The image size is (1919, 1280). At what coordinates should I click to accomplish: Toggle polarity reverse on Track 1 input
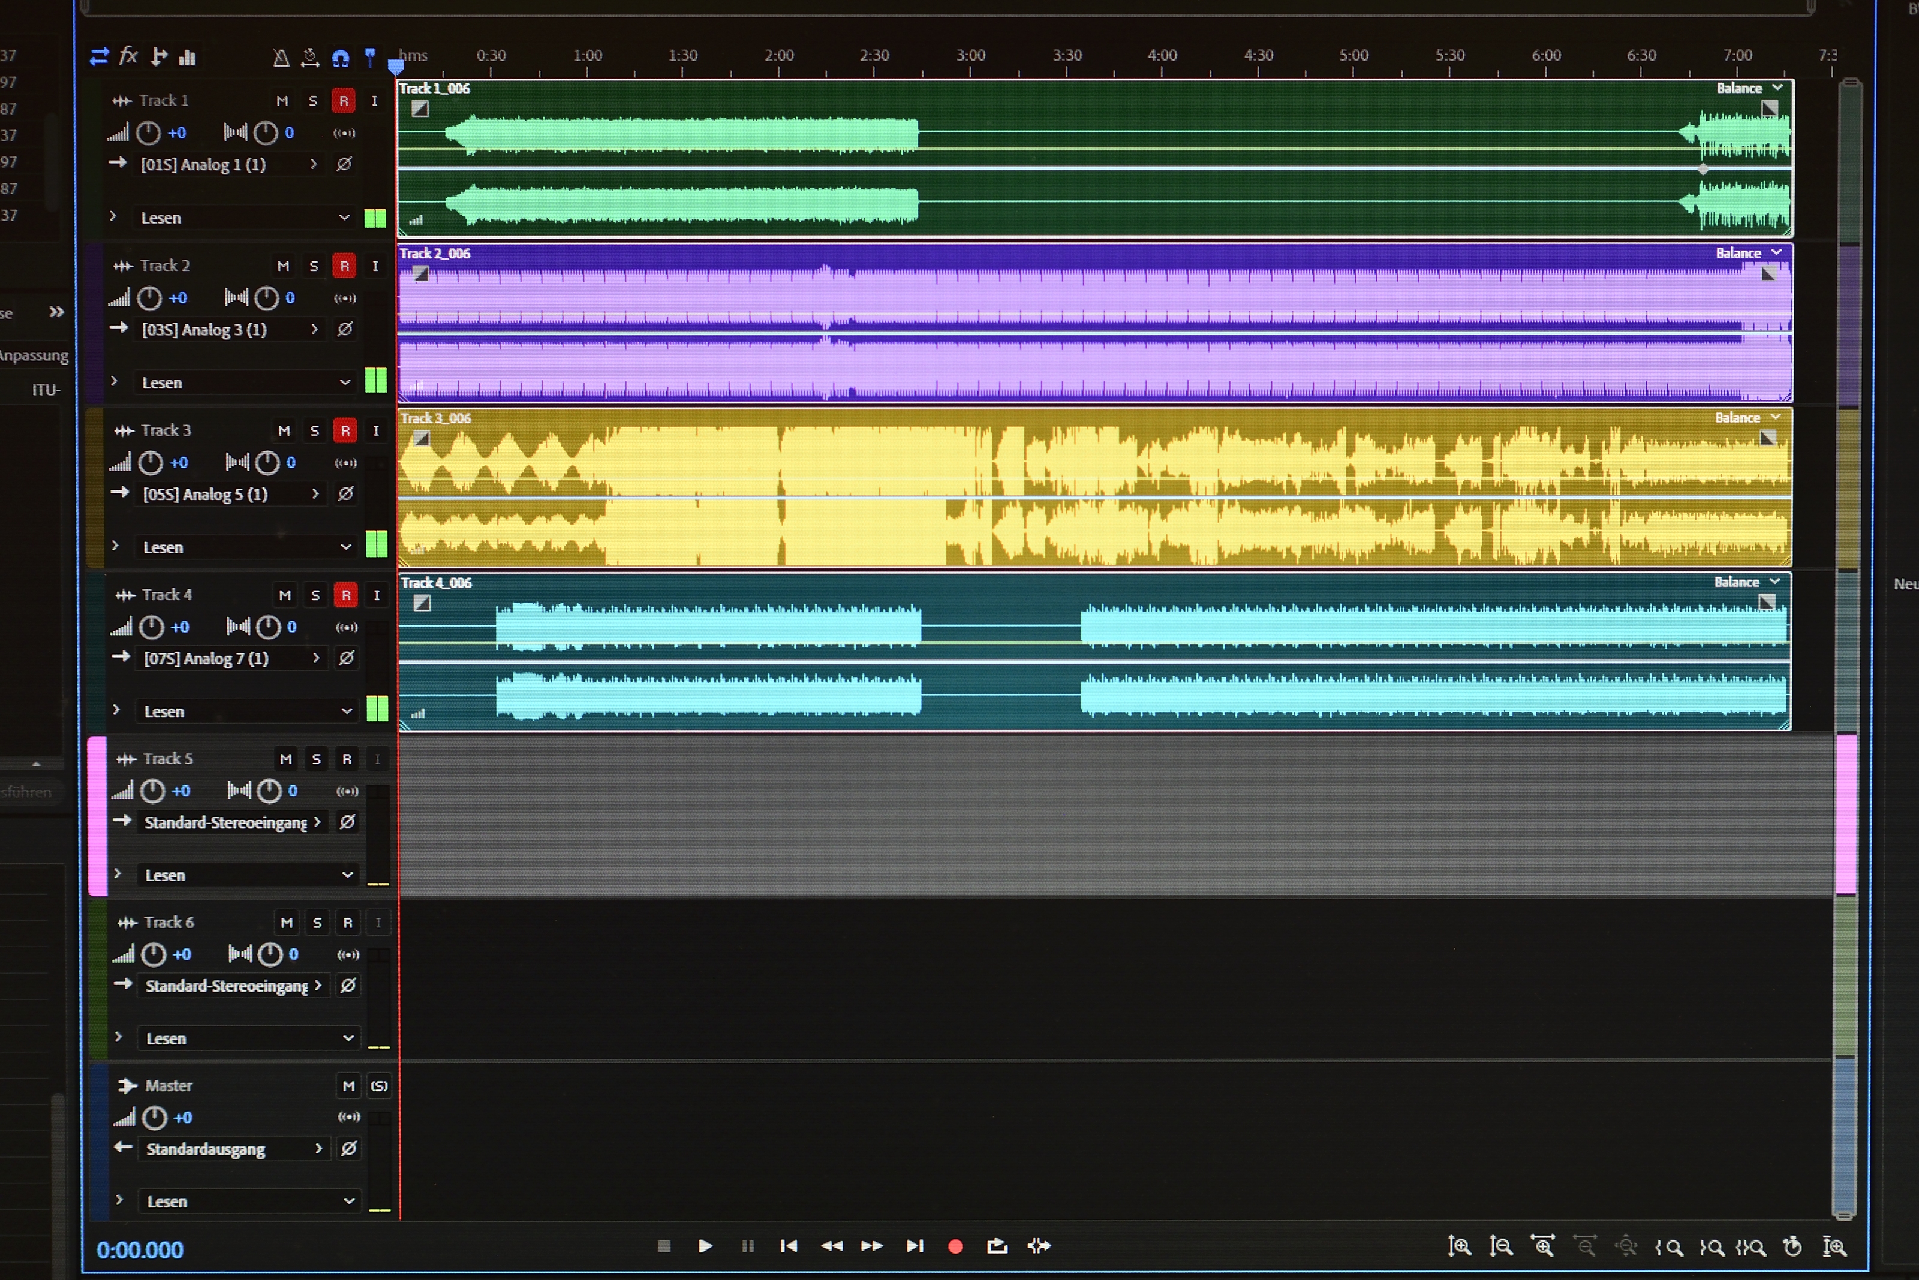(345, 164)
